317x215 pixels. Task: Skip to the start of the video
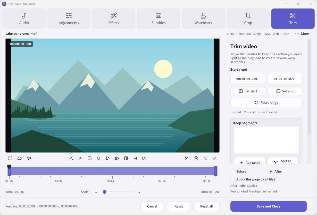[71, 158]
